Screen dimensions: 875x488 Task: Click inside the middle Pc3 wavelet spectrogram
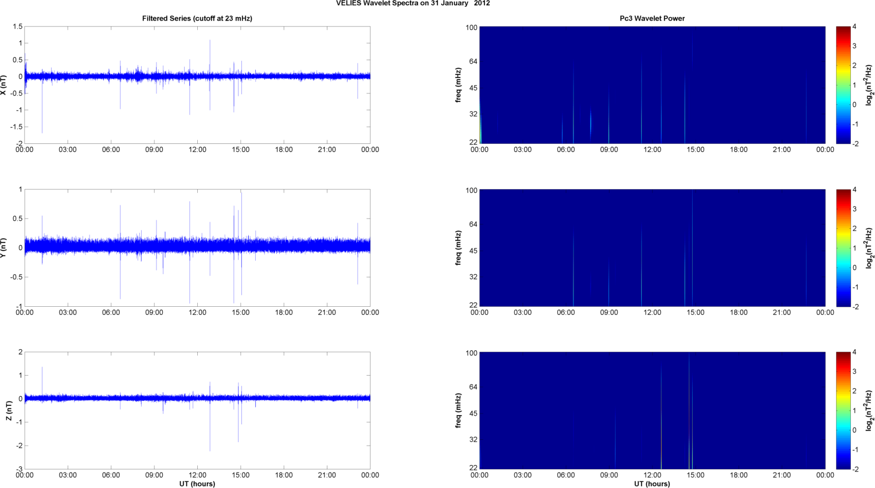tap(652, 248)
